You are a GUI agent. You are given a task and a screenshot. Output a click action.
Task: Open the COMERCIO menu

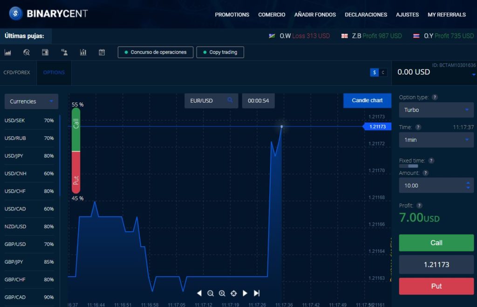coord(272,14)
